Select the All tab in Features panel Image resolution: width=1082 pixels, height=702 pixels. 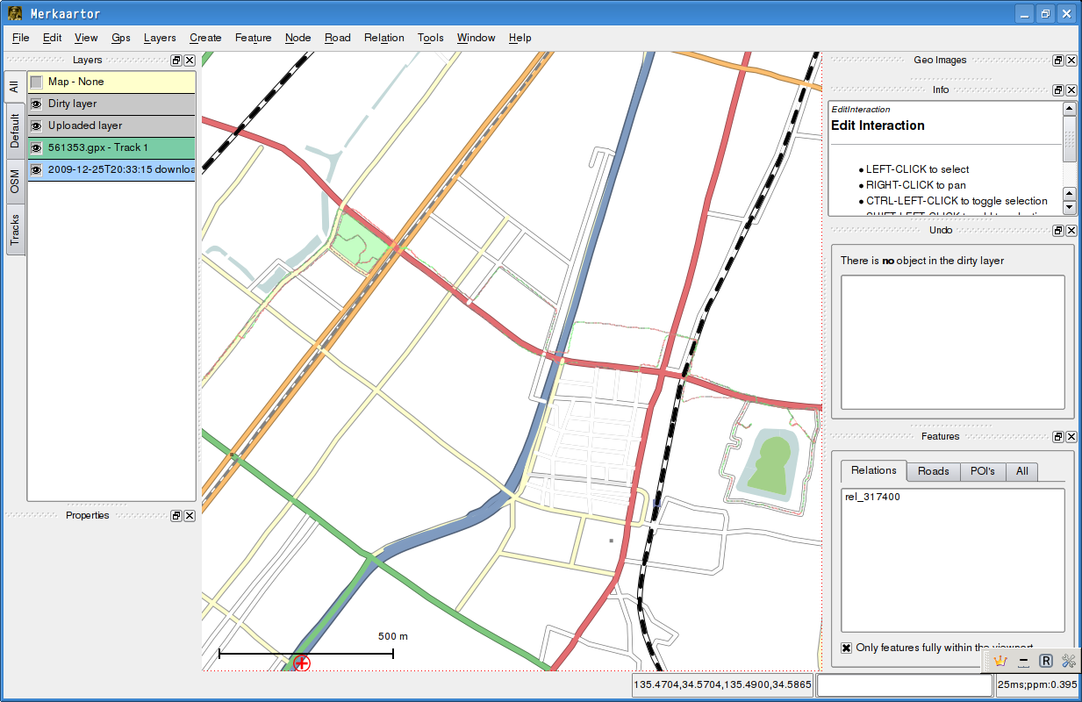pos(1021,471)
